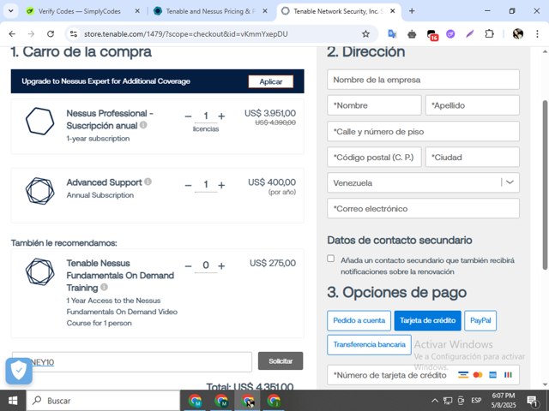Click the purple round extension icon
549x411 pixels.
(x=450, y=34)
